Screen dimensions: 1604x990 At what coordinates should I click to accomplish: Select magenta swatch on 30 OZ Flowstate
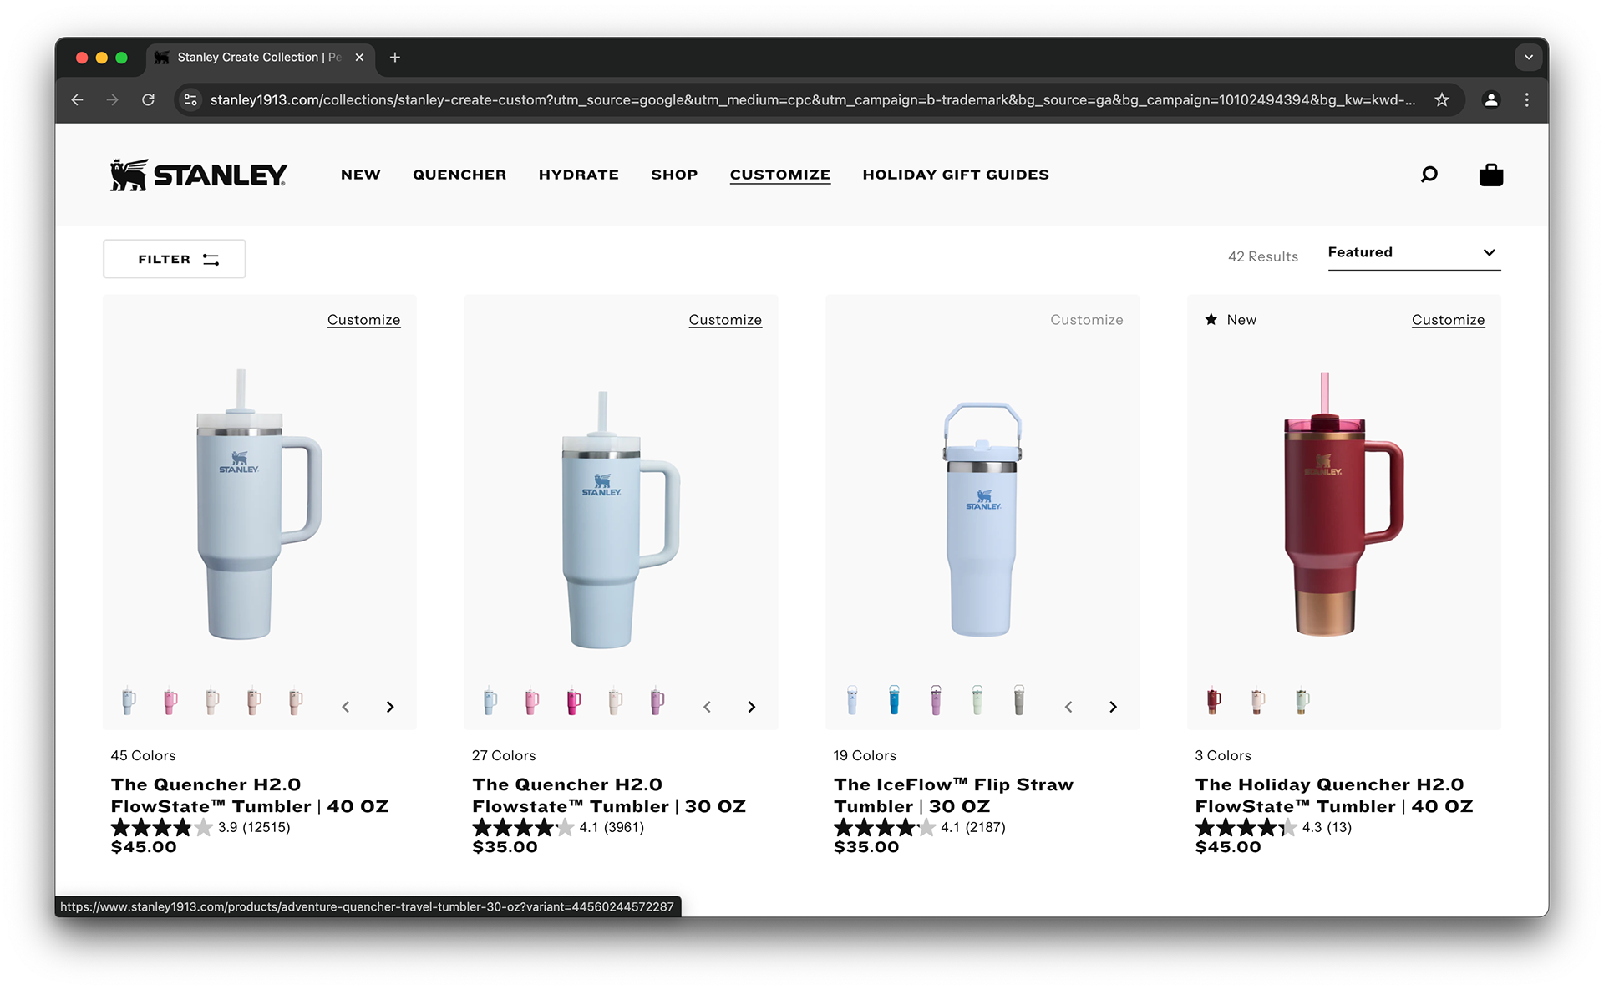(574, 700)
